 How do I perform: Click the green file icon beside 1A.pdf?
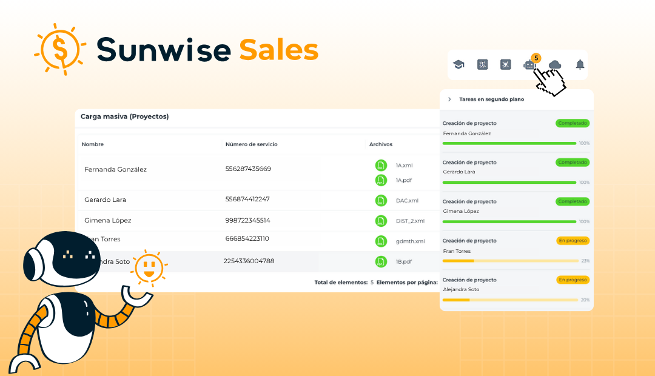click(381, 181)
